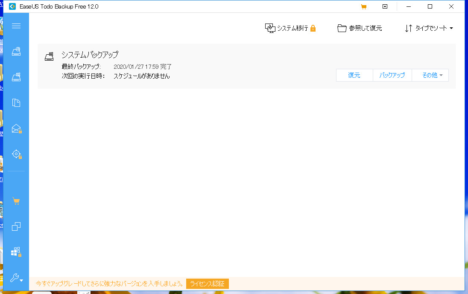The height and width of the screenshot is (294, 468).
Task: Click the 復元 button for the system backup
Action: point(354,75)
